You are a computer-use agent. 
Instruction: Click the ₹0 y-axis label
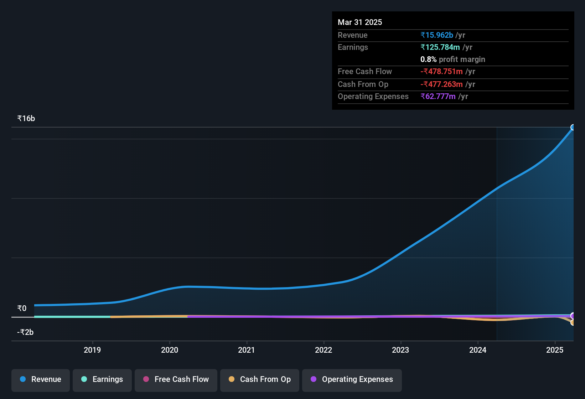tap(22, 309)
